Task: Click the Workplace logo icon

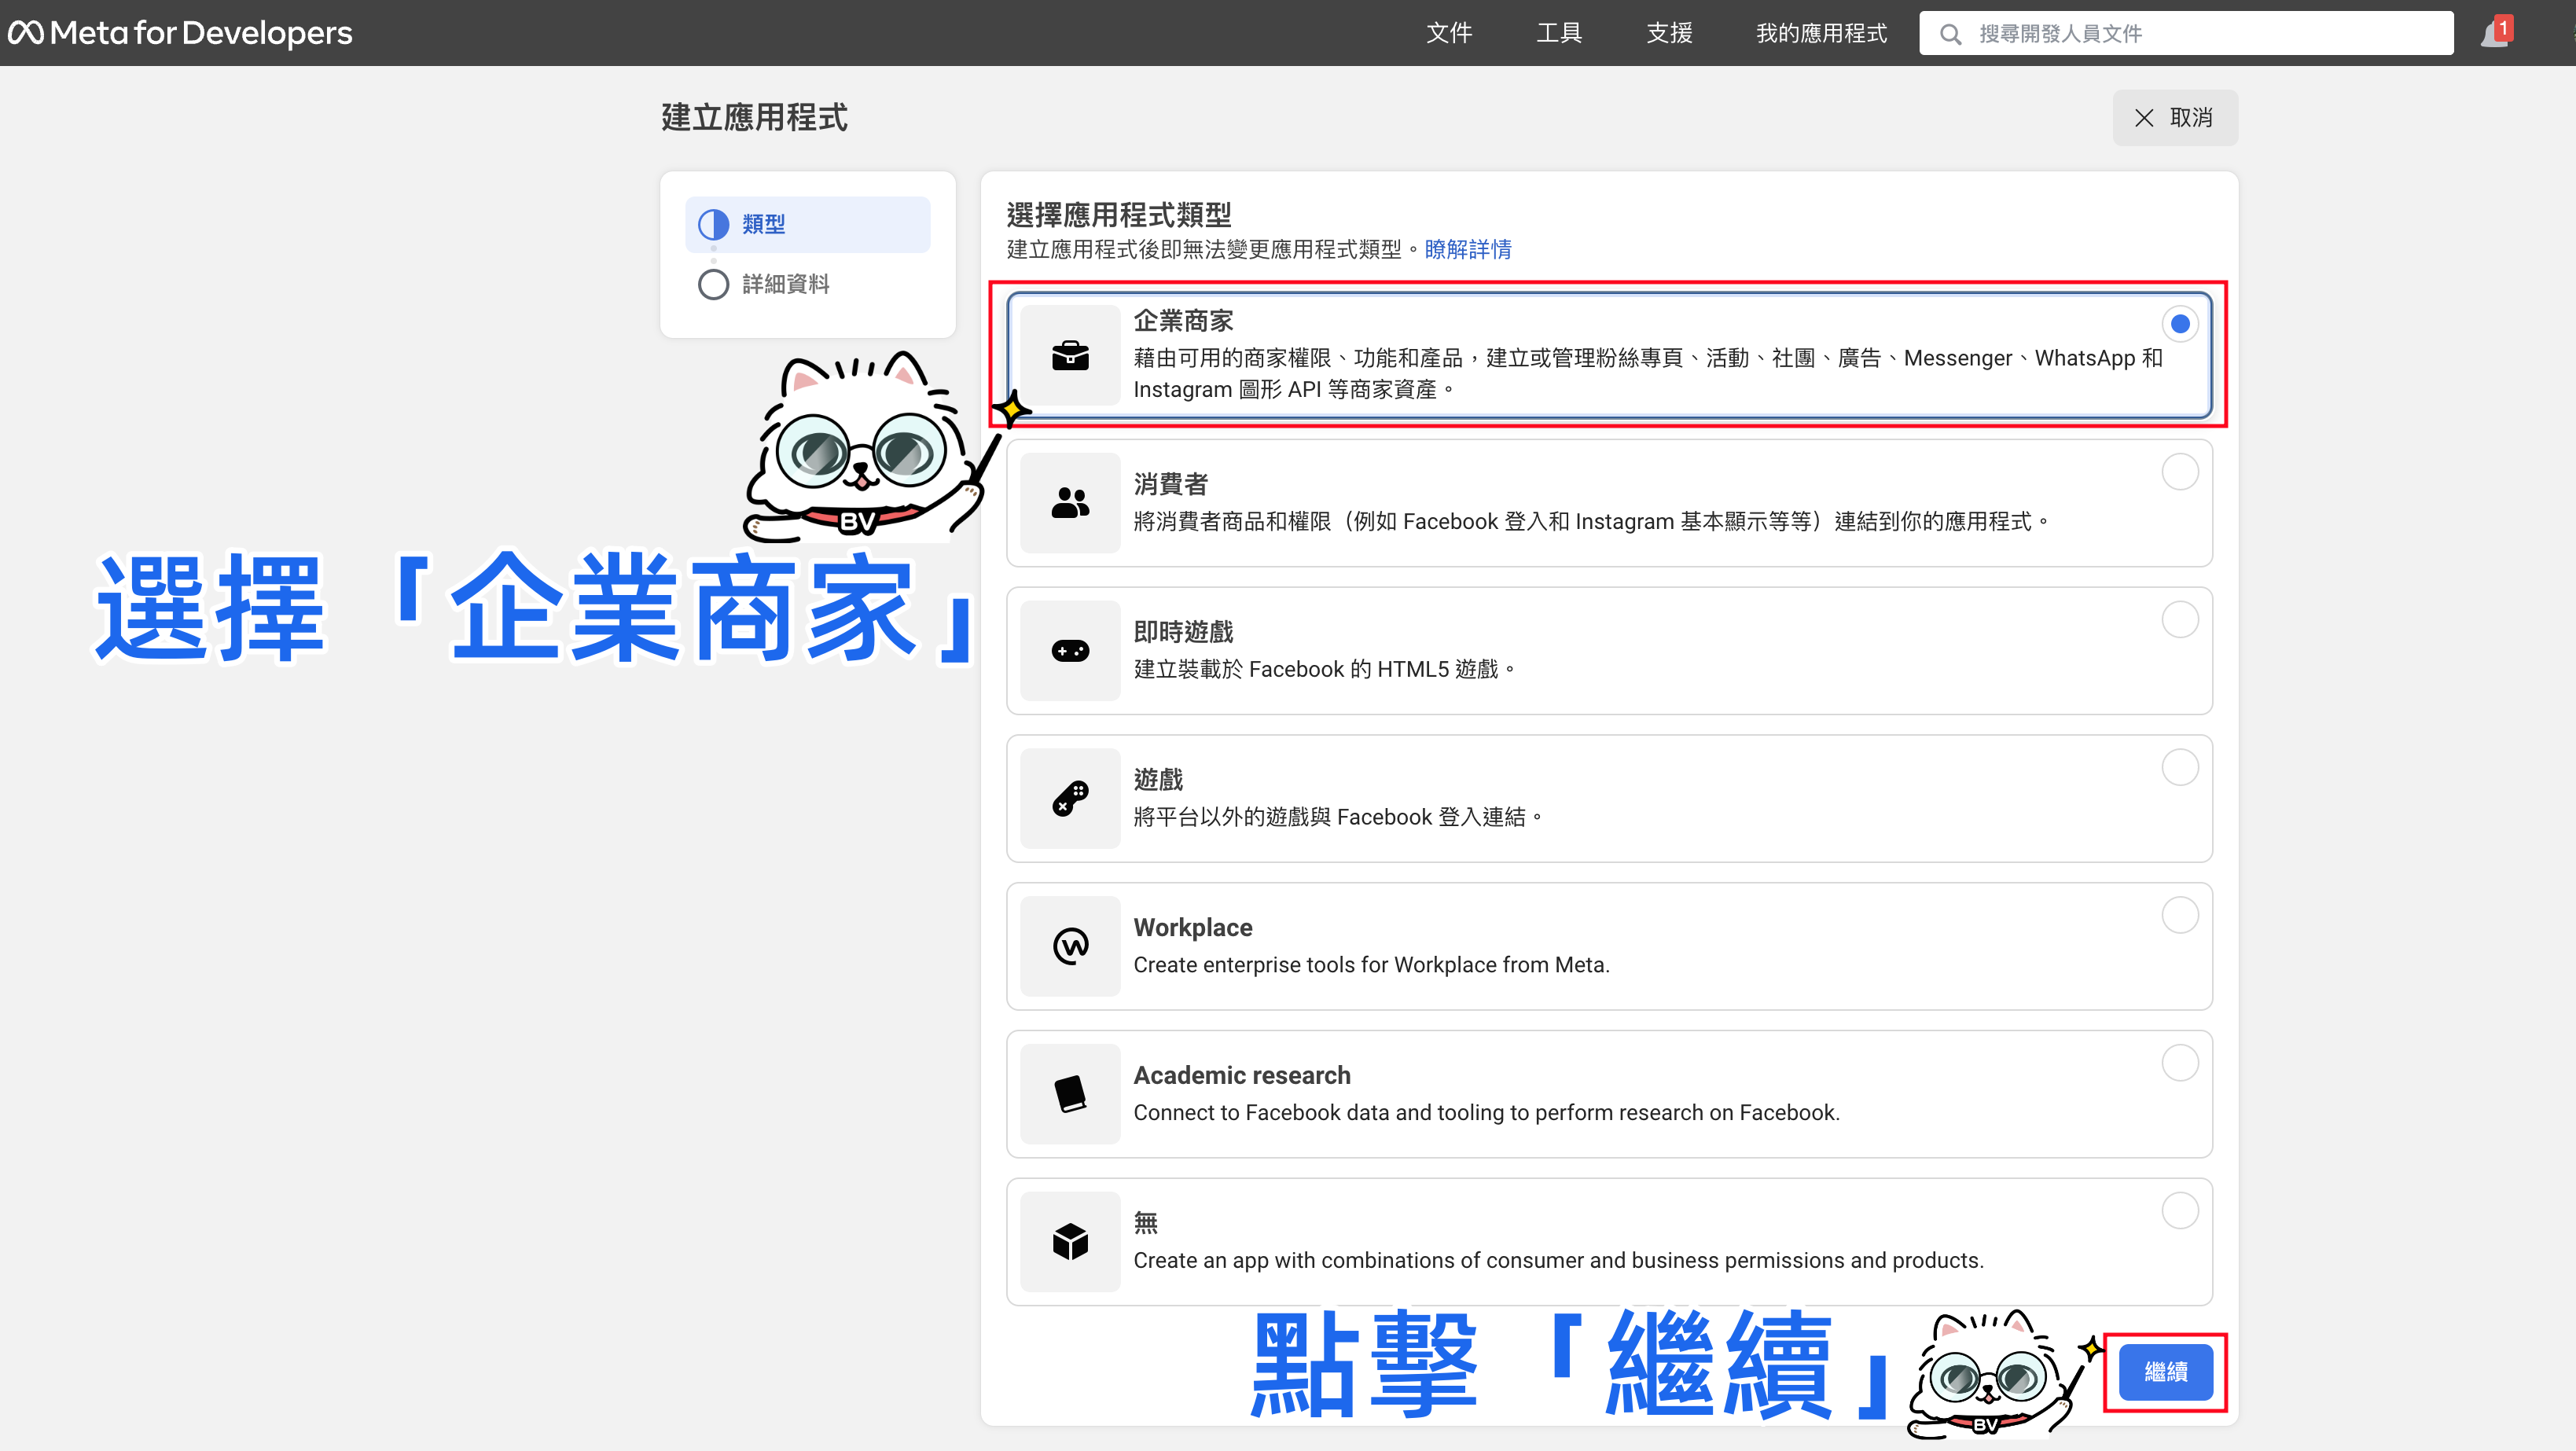Action: [1070, 946]
